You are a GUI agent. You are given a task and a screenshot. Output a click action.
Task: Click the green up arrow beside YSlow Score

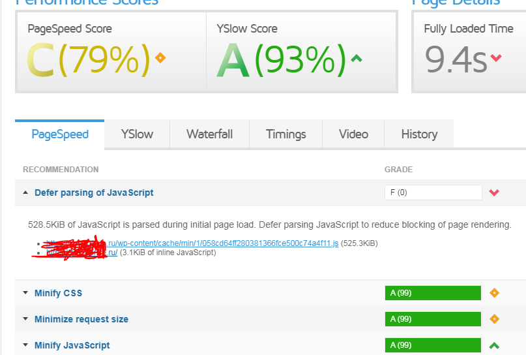point(357,59)
